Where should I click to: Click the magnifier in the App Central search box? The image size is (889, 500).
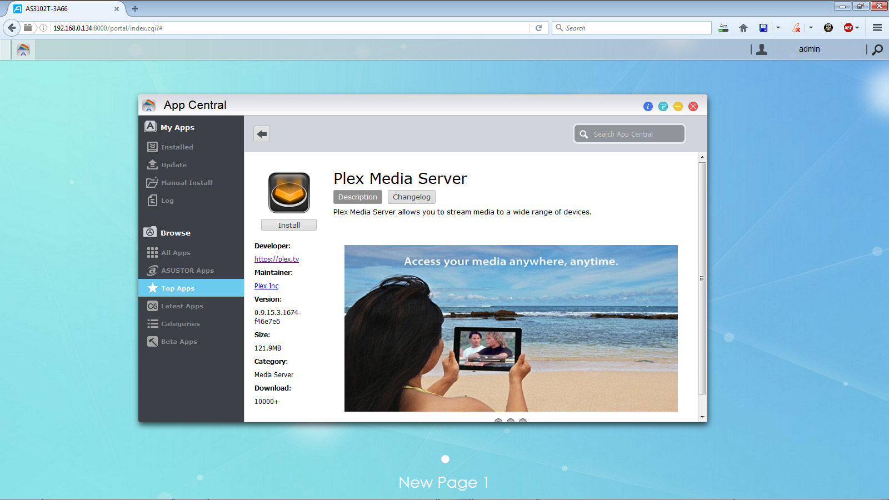click(583, 134)
